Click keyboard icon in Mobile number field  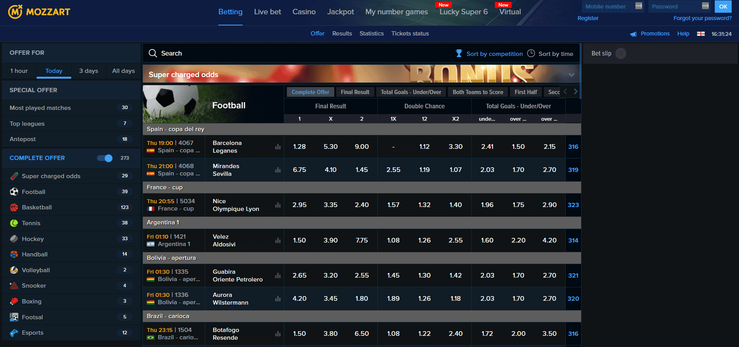[639, 6]
